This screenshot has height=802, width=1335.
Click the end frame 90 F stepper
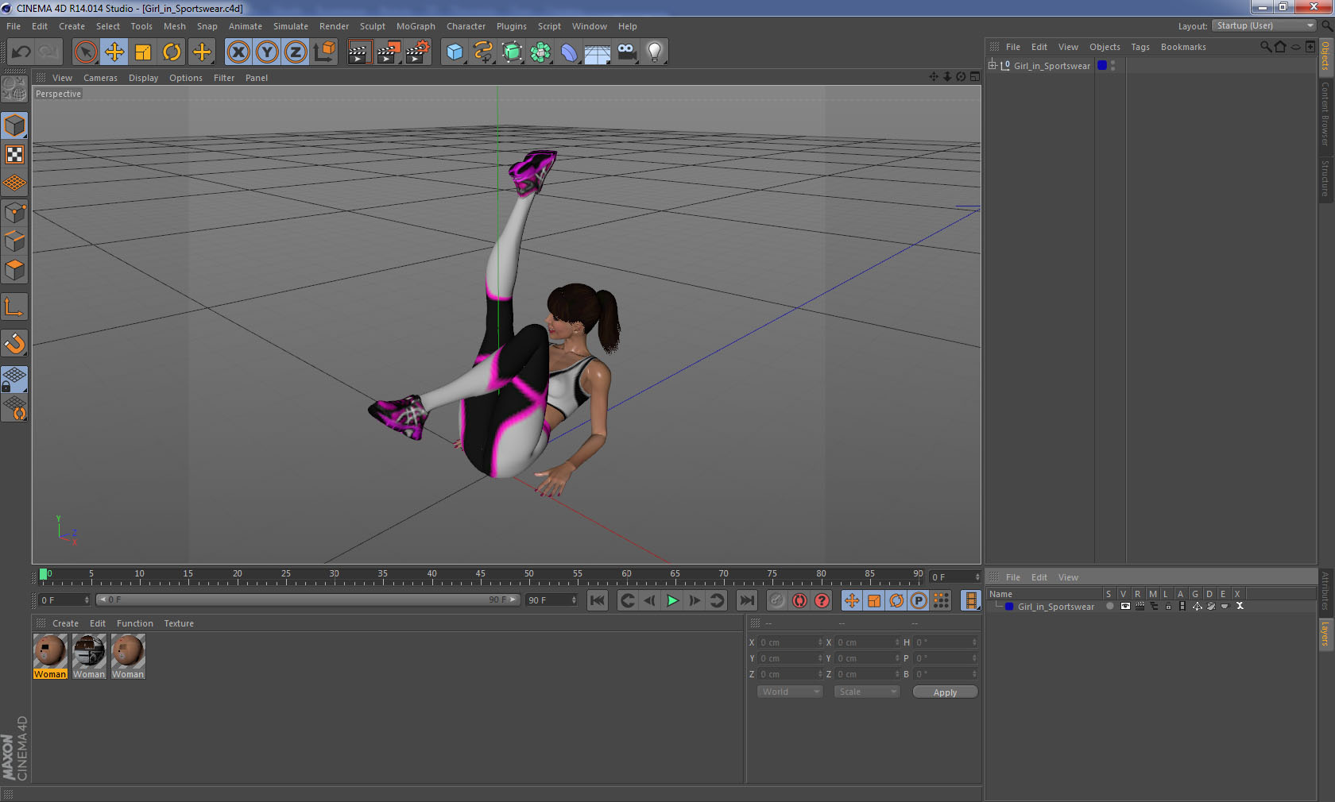tap(574, 600)
